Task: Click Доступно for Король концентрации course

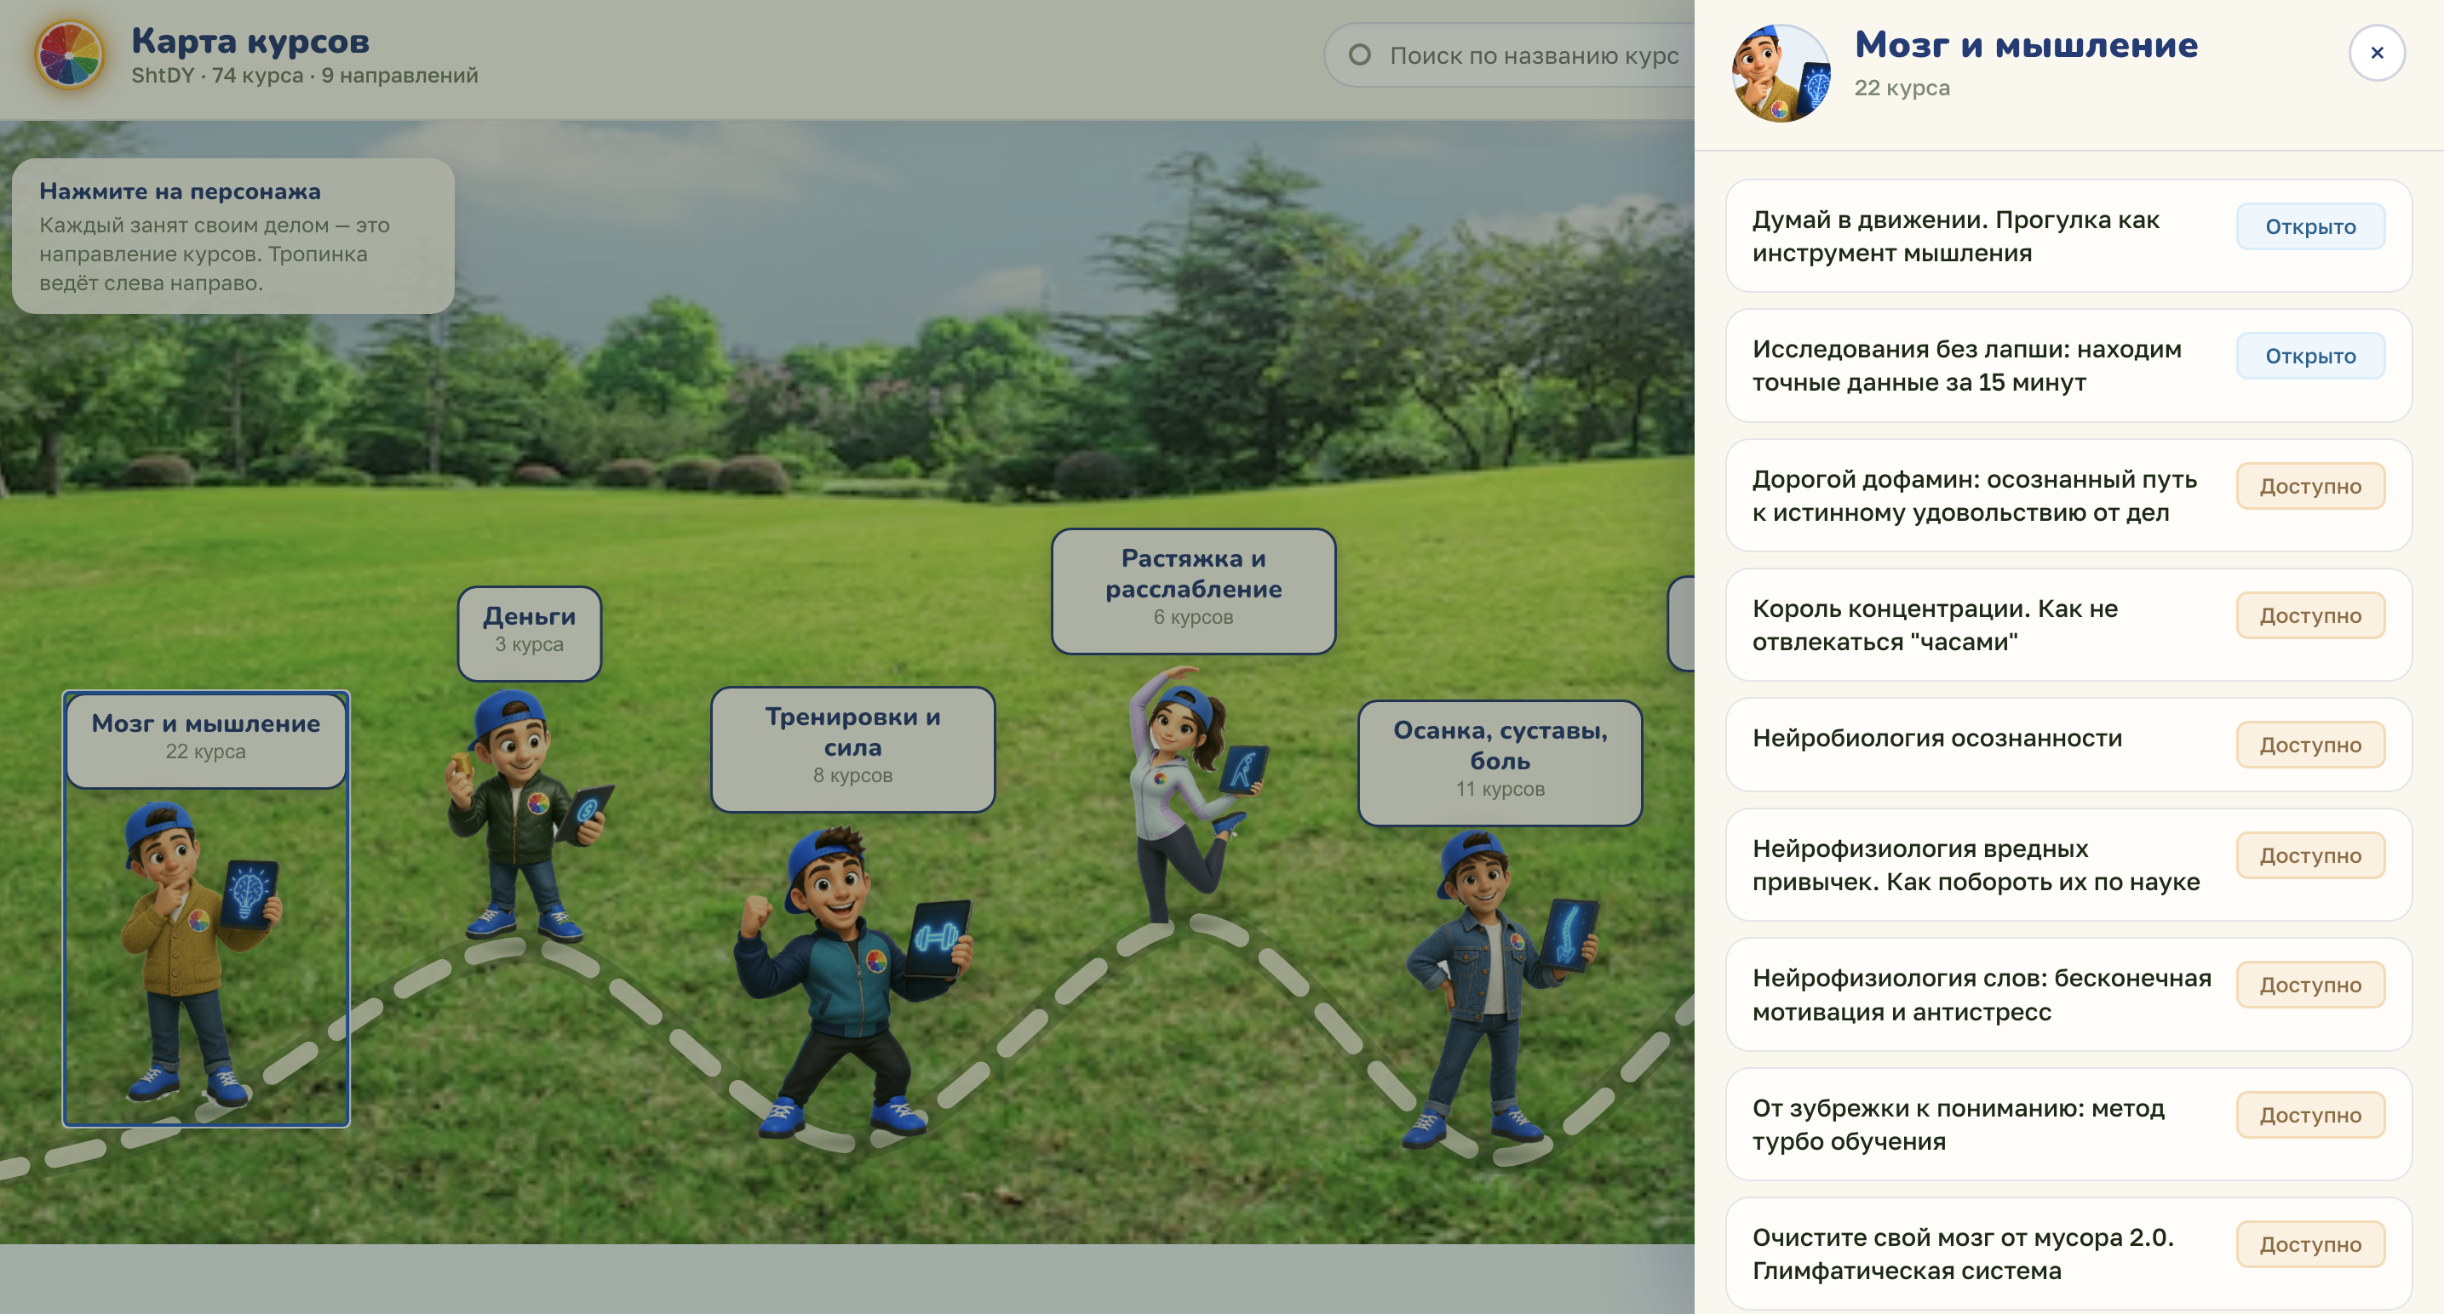Action: pyautogui.click(x=2310, y=615)
